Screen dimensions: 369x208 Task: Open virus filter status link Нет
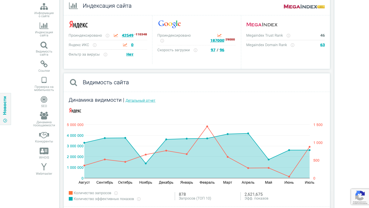tap(130, 54)
